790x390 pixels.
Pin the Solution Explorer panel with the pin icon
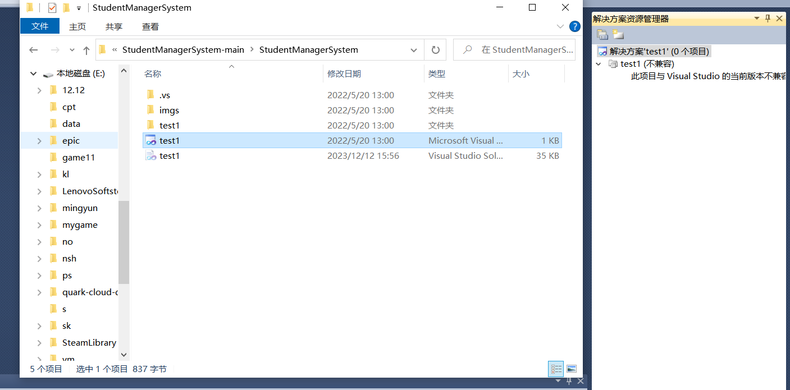[x=768, y=19]
